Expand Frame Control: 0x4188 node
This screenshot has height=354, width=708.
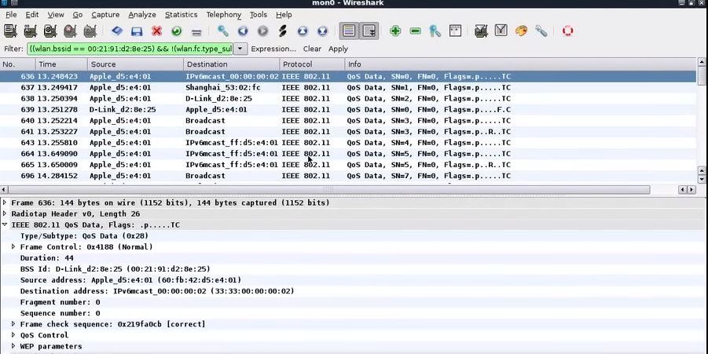tap(13, 246)
